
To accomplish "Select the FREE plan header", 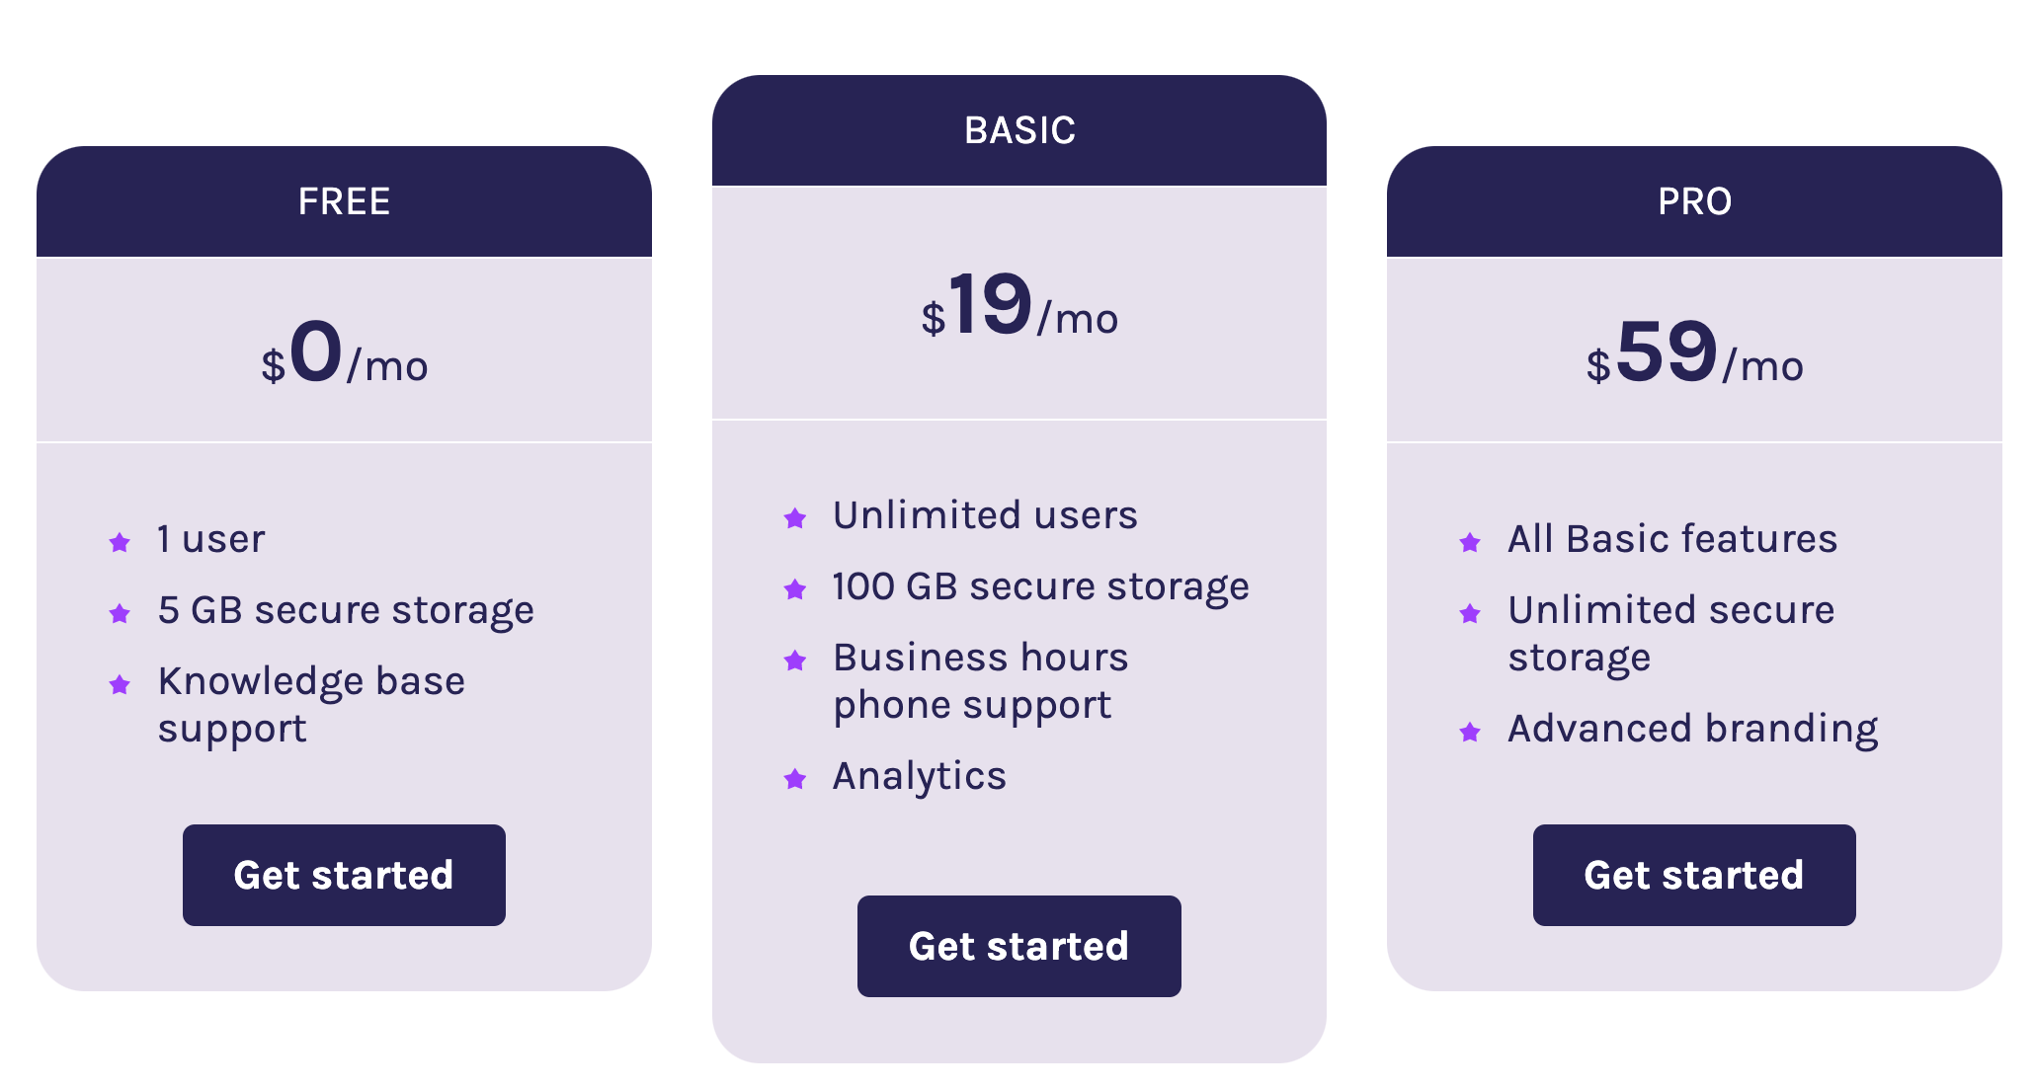I will [344, 201].
